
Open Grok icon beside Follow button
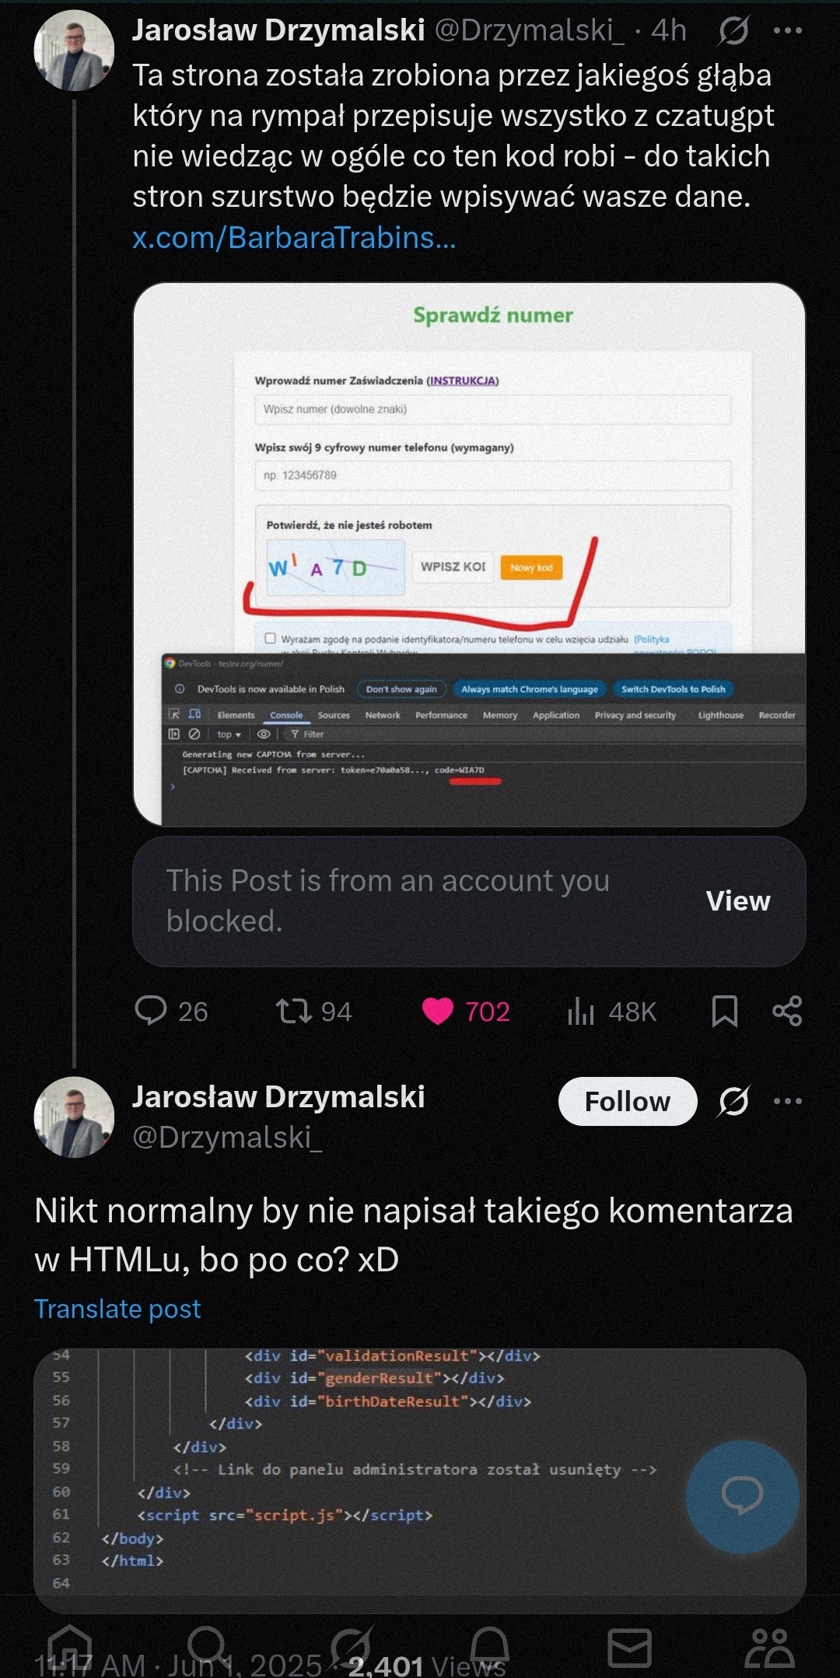click(733, 1101)
